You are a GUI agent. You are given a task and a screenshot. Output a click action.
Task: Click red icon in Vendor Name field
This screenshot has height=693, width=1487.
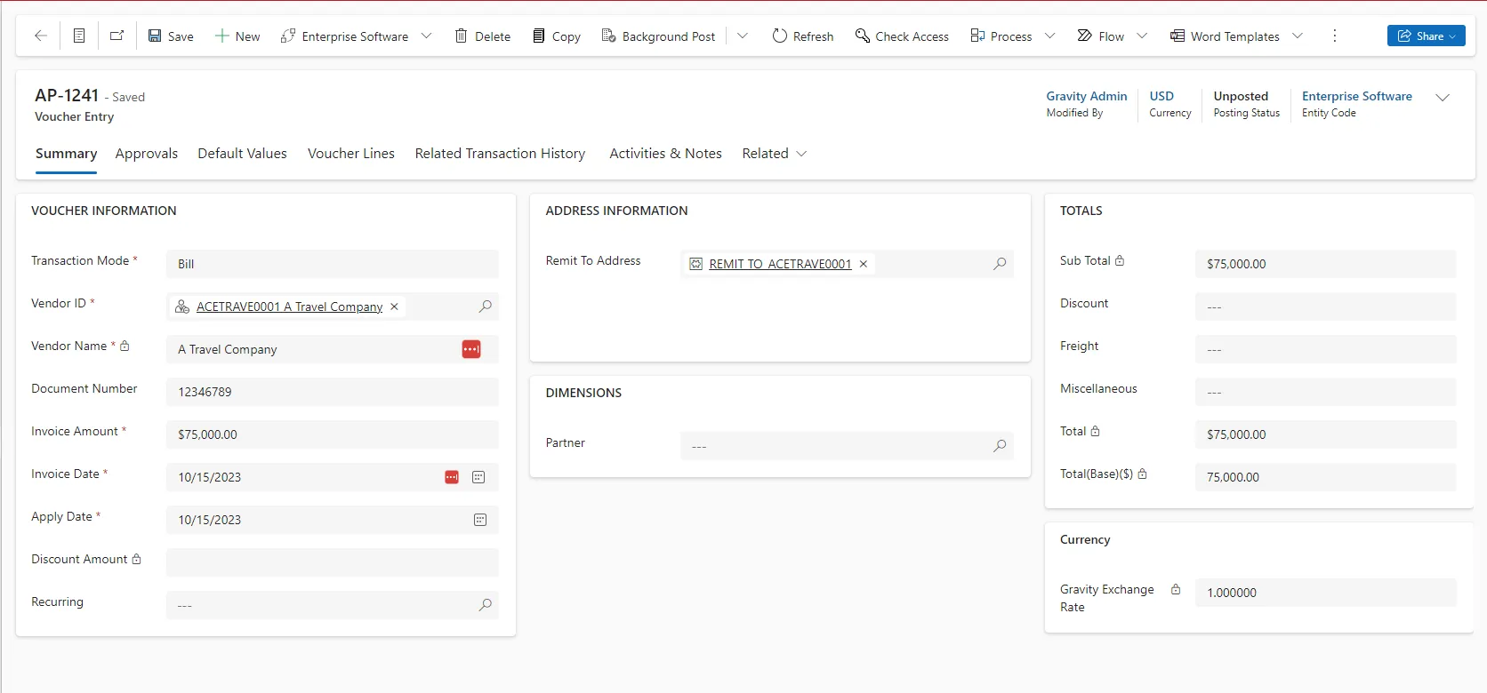tap(471, 349)
